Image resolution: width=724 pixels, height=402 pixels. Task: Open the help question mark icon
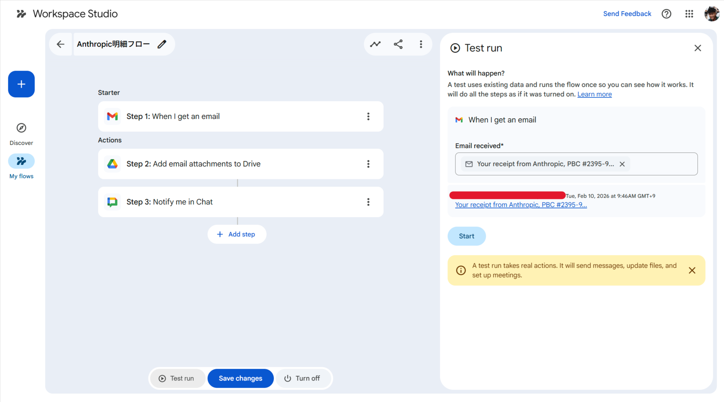(x=666, y=14)
